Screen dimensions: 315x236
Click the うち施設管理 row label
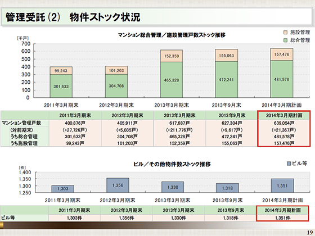(24, 143)
